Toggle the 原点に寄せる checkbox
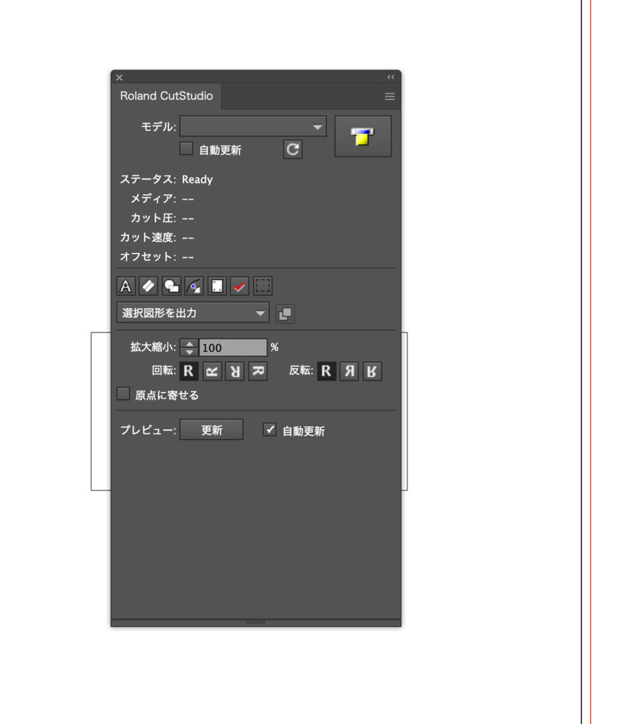643x724 pixels. pyautogui.click(x=124, y=394)
